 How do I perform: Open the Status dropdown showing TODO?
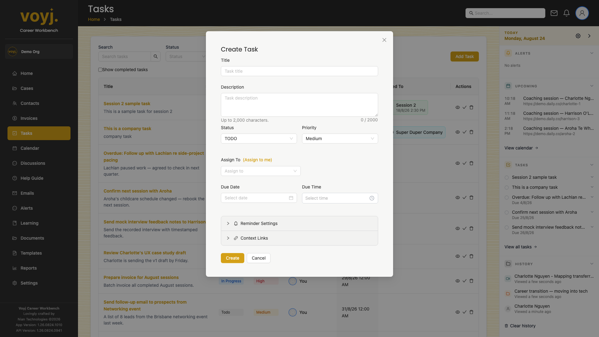259,139
